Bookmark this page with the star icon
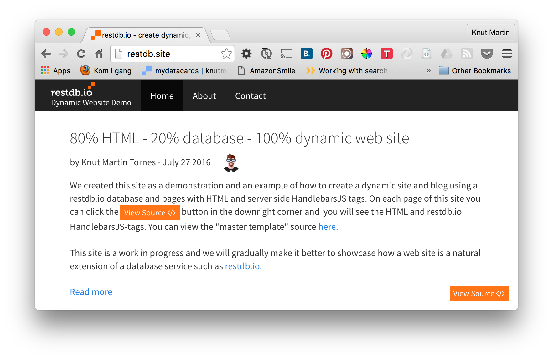This screenshot has width=553, height=360. coord(226,54)
